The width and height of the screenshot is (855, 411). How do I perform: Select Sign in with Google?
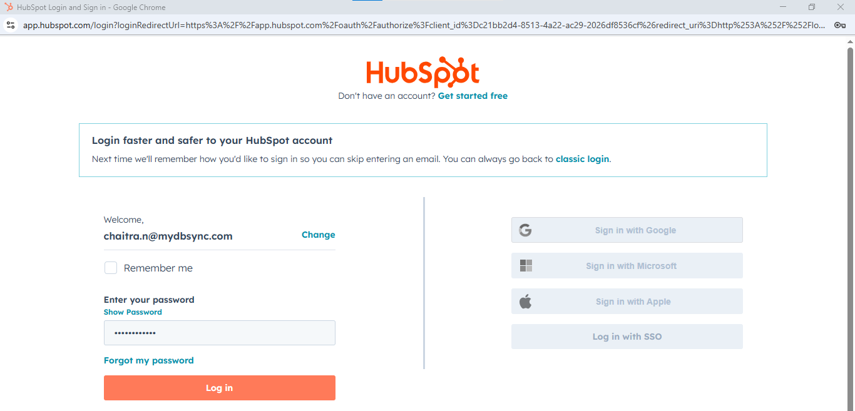627,230
